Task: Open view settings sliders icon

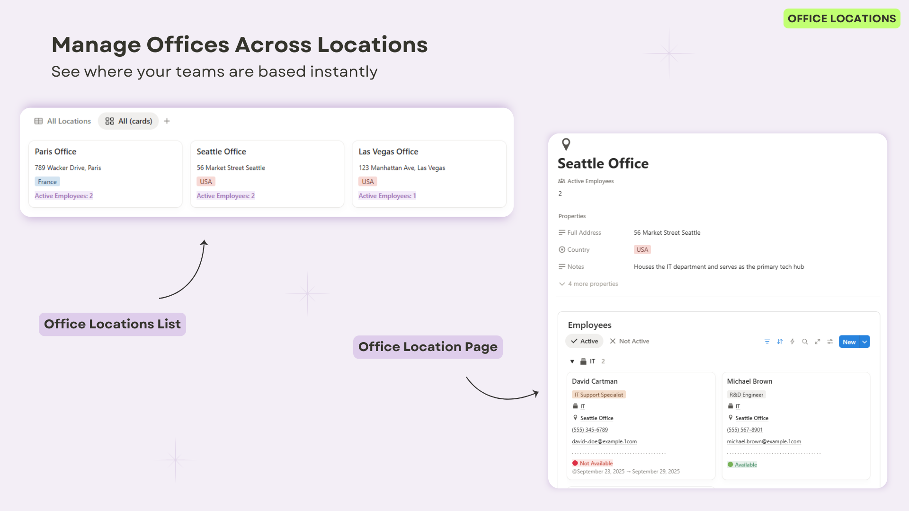Action: (x=830, y=342)
